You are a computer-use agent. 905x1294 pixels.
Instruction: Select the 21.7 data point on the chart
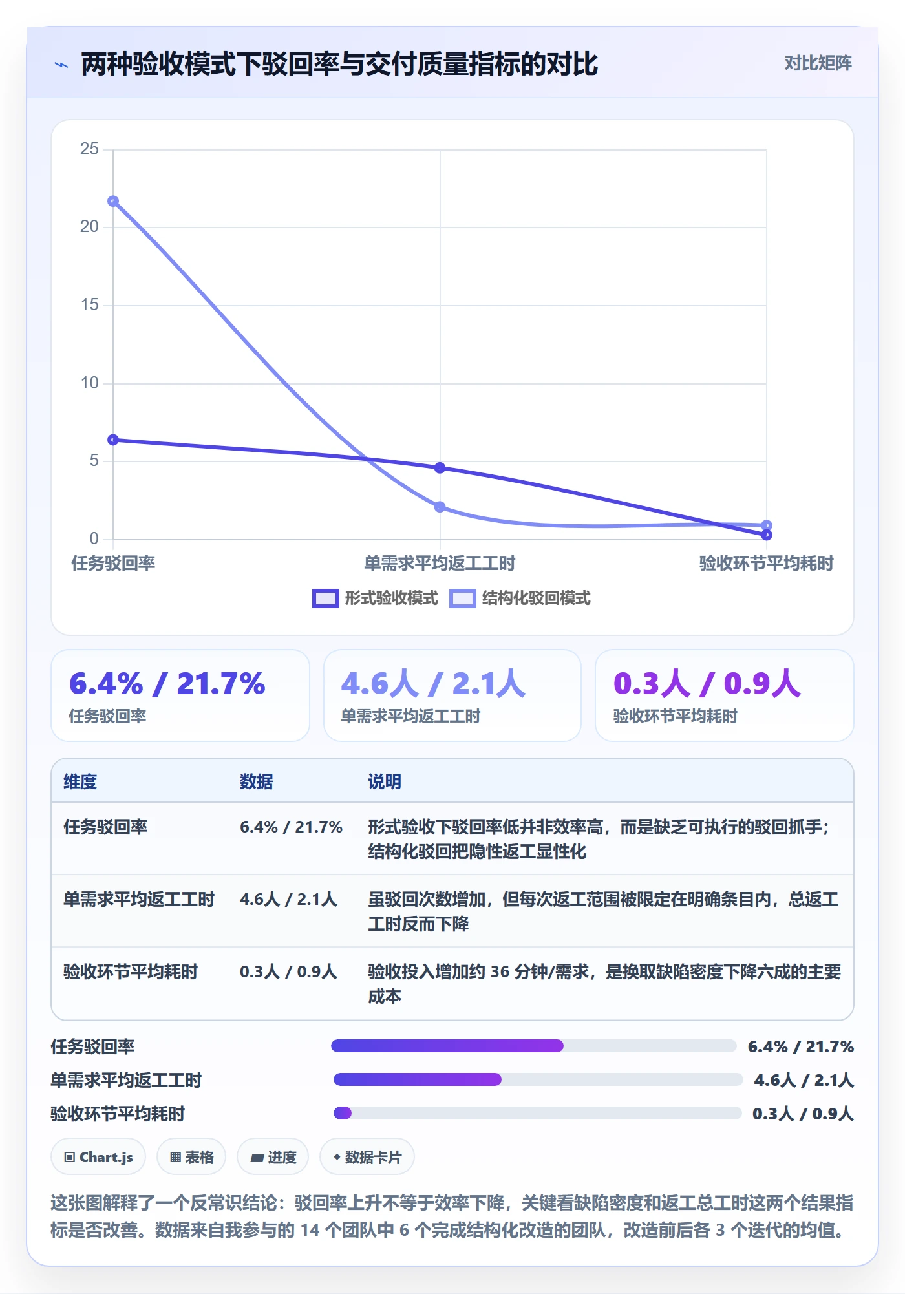click(x=113, y=201)
